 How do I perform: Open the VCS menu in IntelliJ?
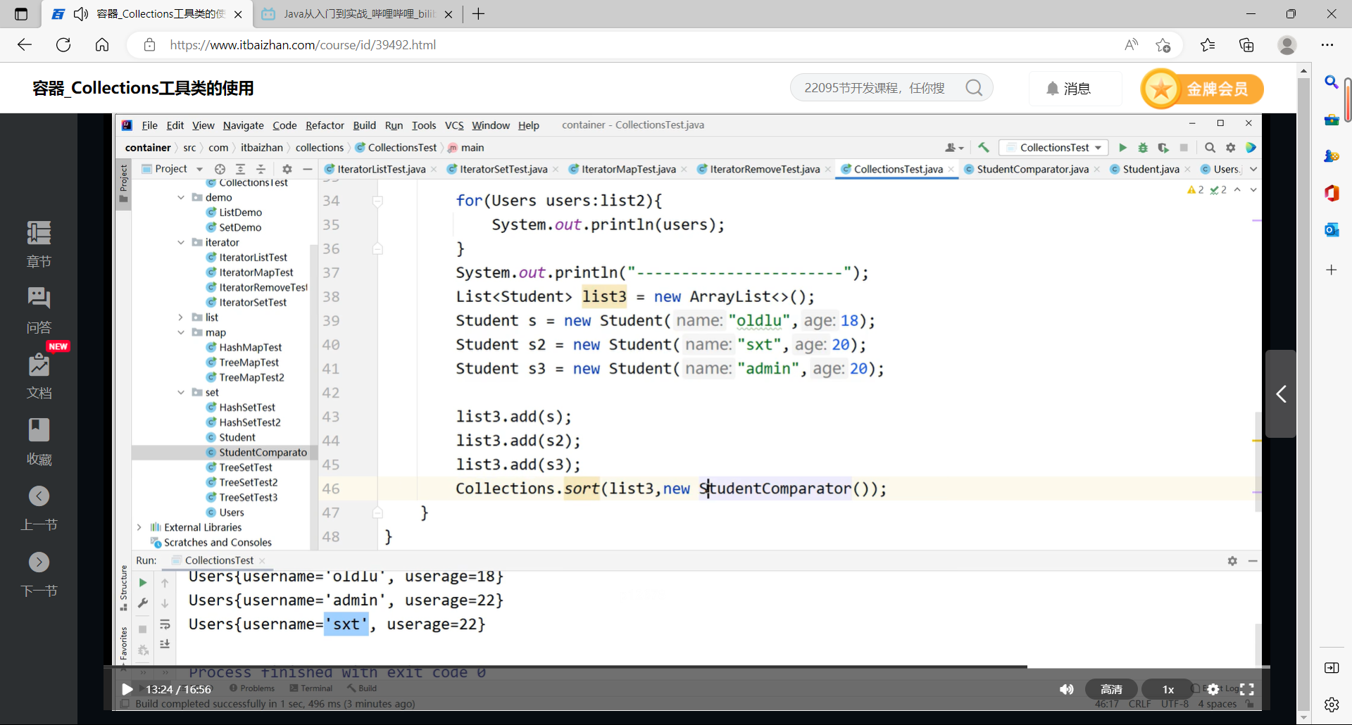[x=454, y=125]
